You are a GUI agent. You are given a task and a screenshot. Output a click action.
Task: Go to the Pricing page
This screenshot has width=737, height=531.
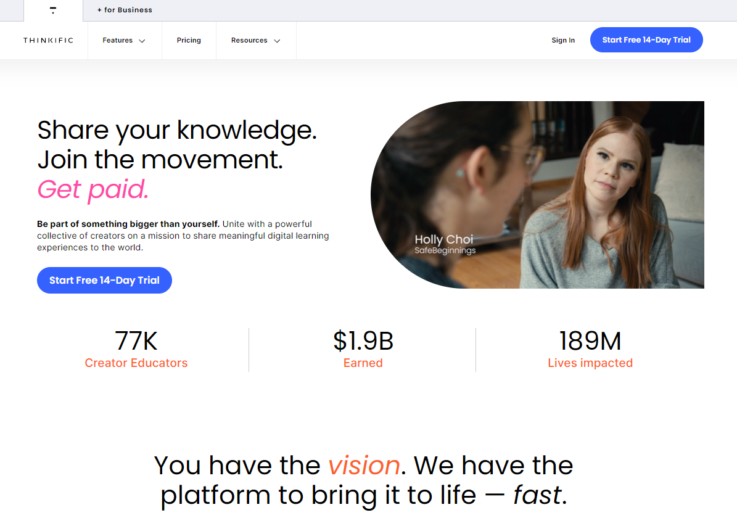[189, 41]
